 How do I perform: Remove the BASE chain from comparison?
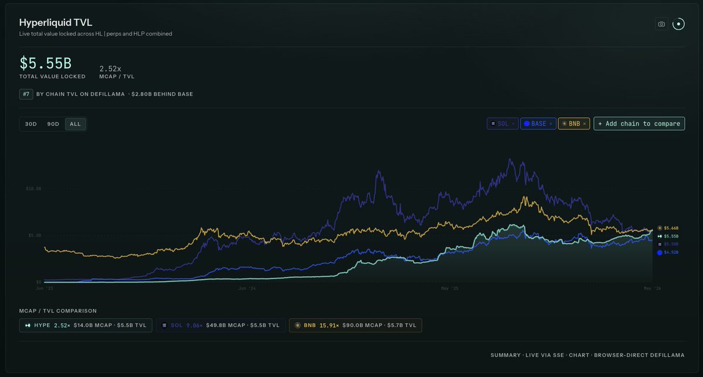point(551,124)
